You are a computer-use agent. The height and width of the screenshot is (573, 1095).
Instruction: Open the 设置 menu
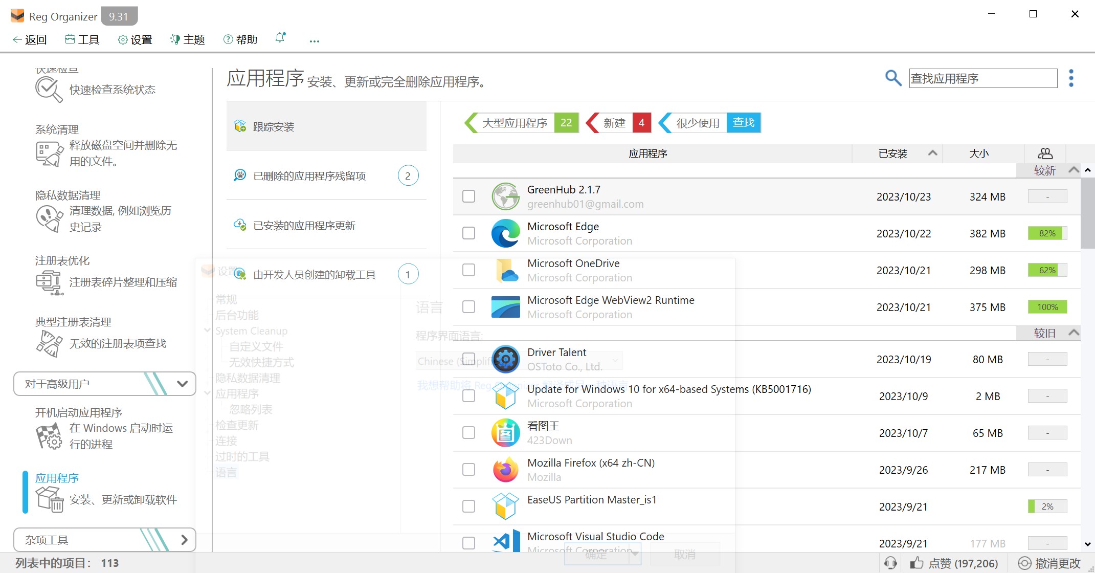pos(135,39)
